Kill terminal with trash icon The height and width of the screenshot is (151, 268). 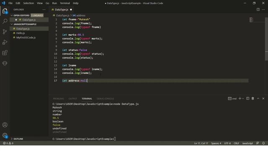tap(253, 99)
